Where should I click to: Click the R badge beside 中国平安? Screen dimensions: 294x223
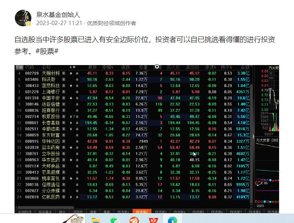pos(64,98)
